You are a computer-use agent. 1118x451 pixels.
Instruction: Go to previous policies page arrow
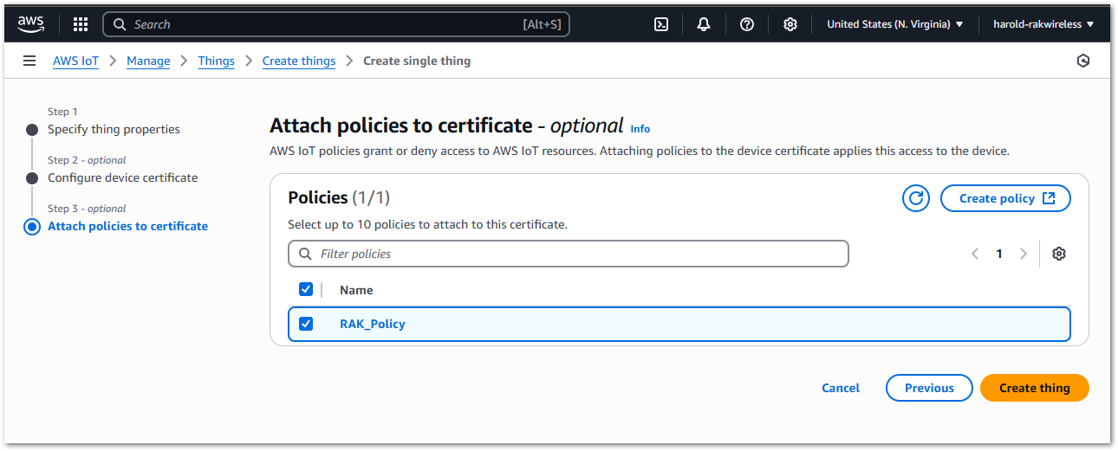tap(975, 254)
